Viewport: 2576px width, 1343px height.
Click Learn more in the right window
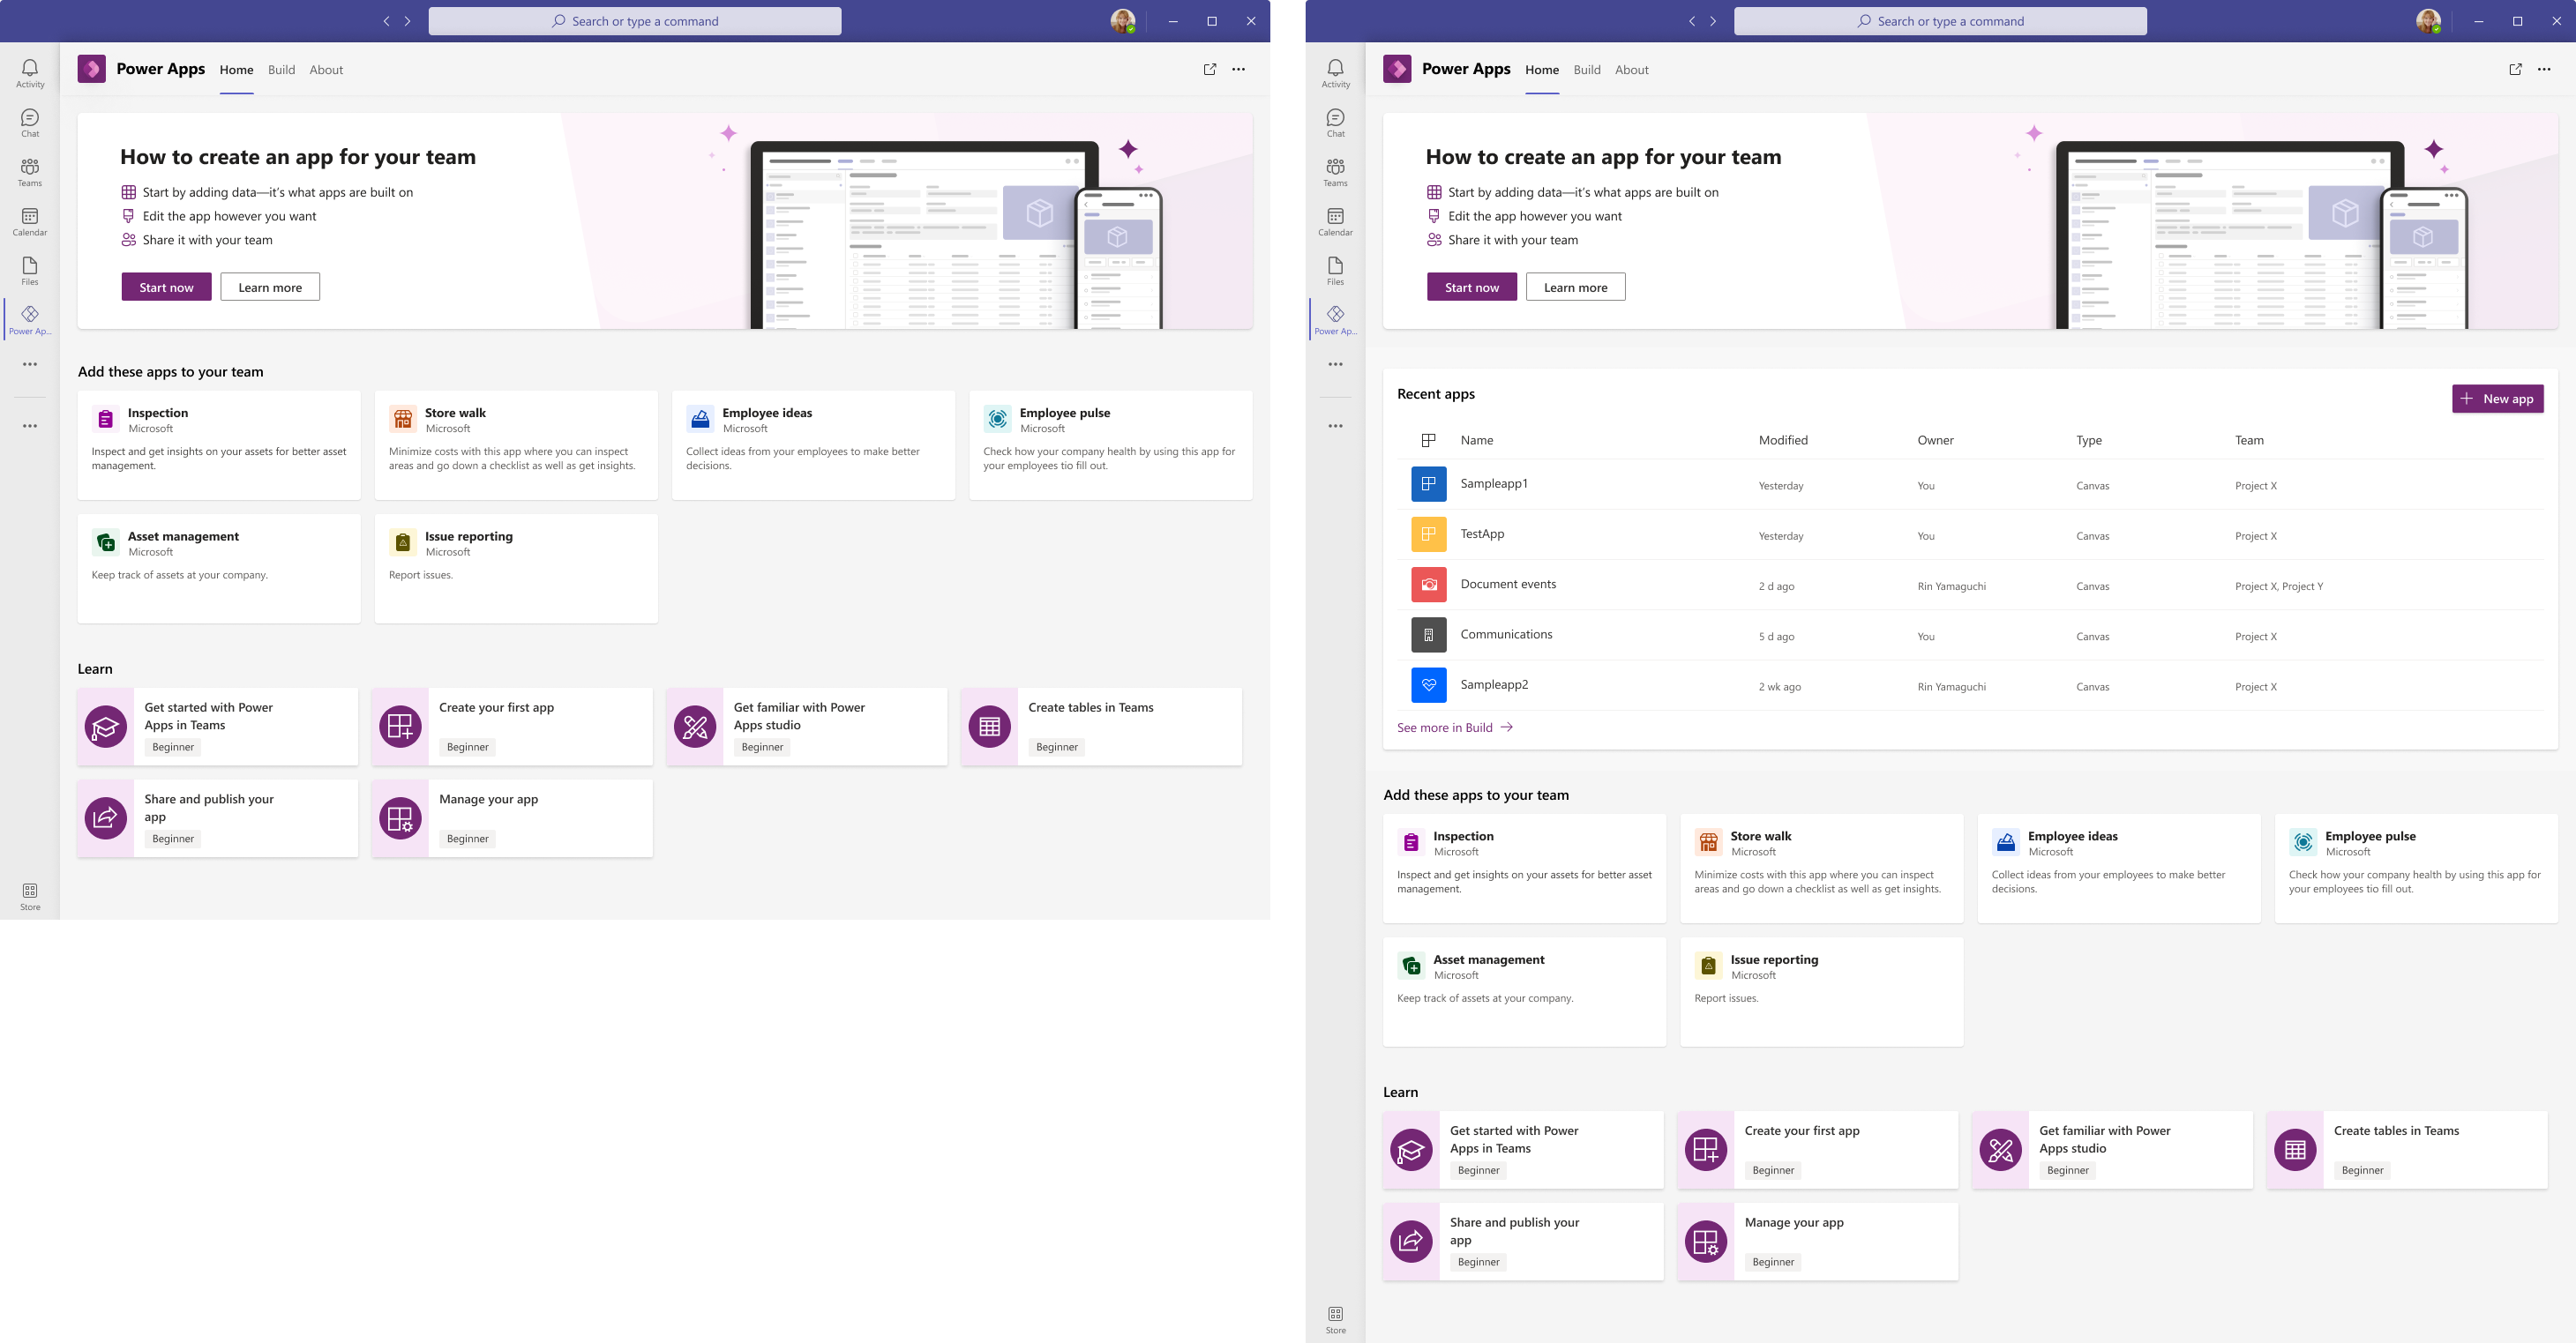[1575, 287]
